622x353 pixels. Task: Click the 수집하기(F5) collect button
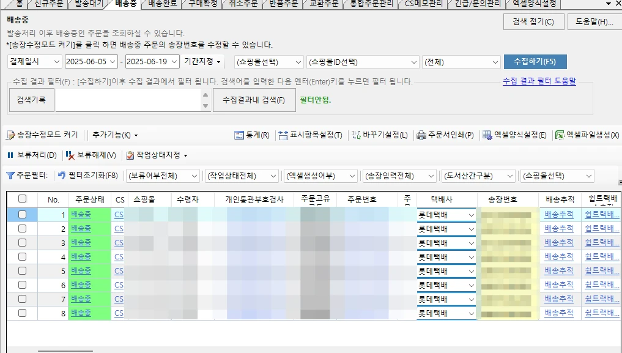coord(535,62)
